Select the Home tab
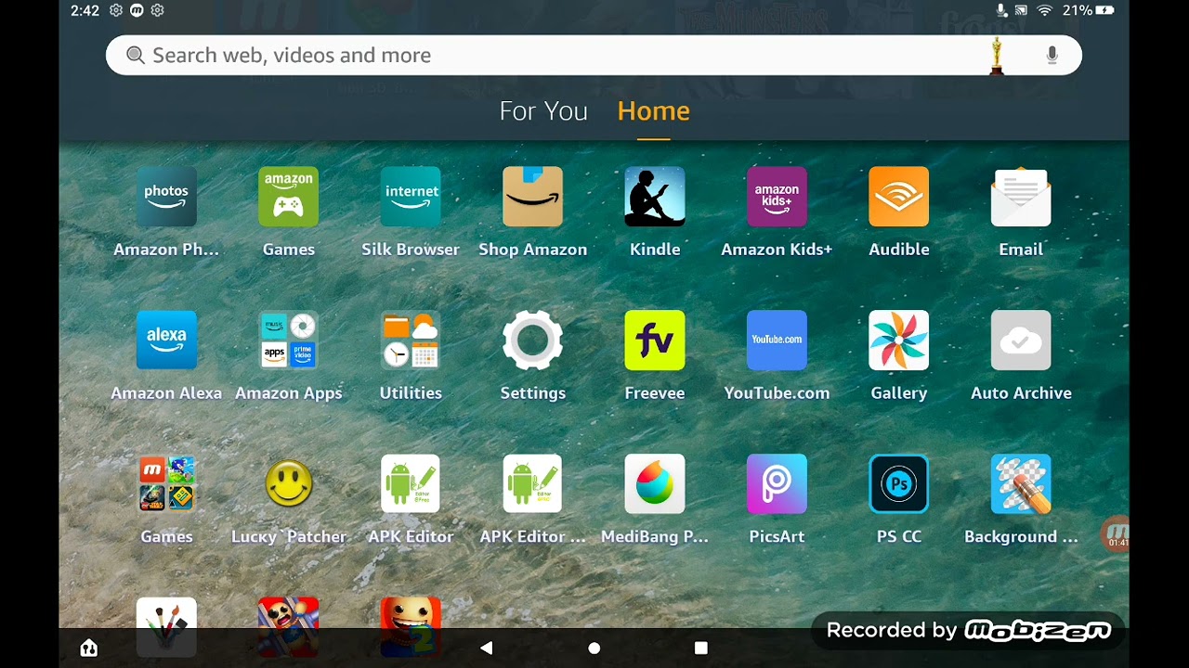Image resolution: width=1189 pixels, height=668 pixels. pos(654,111)
